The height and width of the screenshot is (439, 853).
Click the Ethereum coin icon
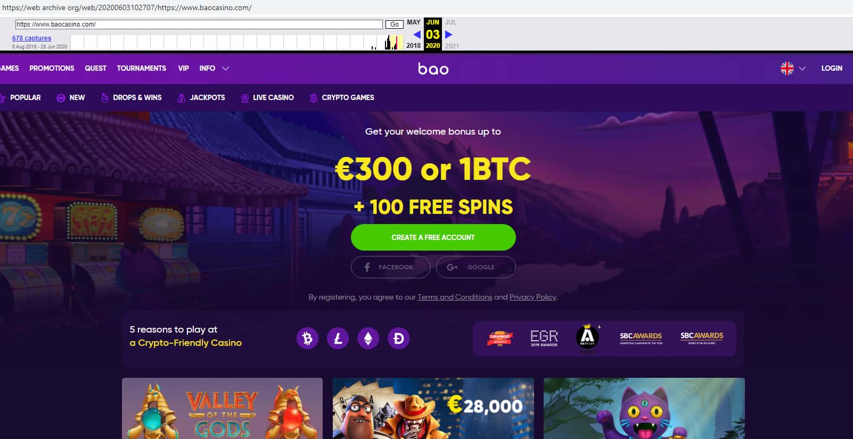368,338
